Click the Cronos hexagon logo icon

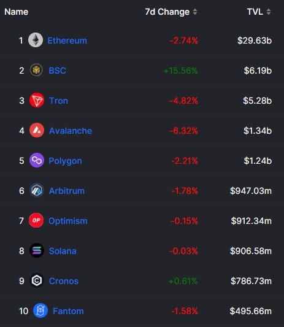[x=37, y=280]
